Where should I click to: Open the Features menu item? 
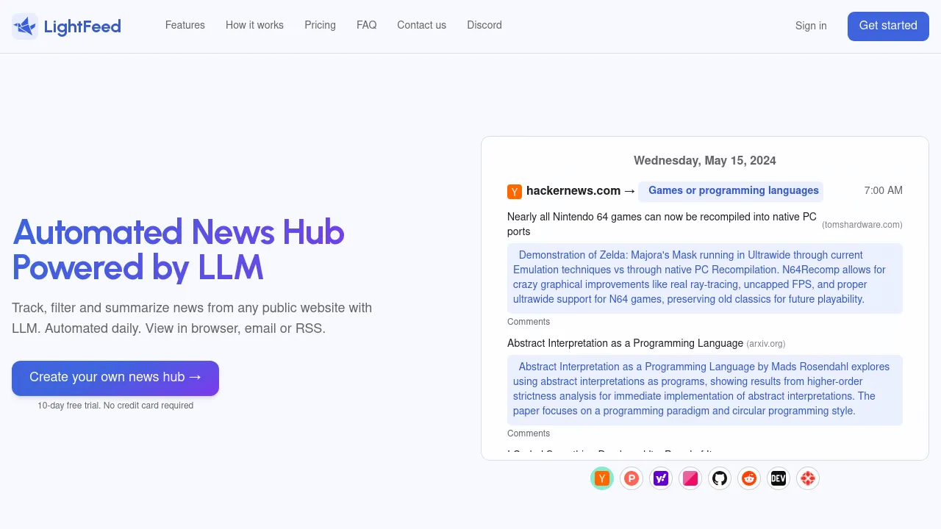(x=185, y=25)
